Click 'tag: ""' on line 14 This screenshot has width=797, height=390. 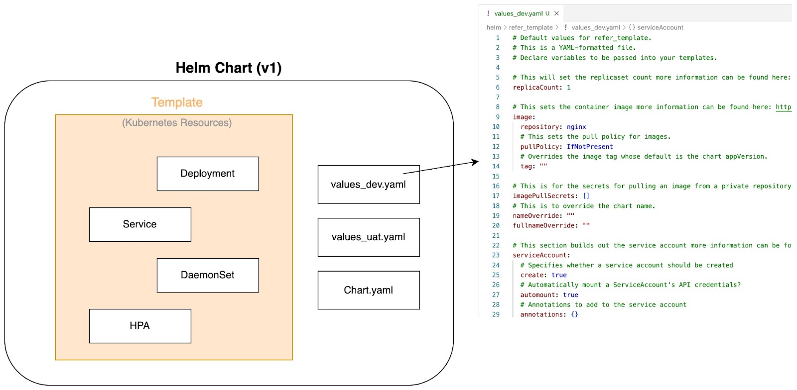pos(533,166)
